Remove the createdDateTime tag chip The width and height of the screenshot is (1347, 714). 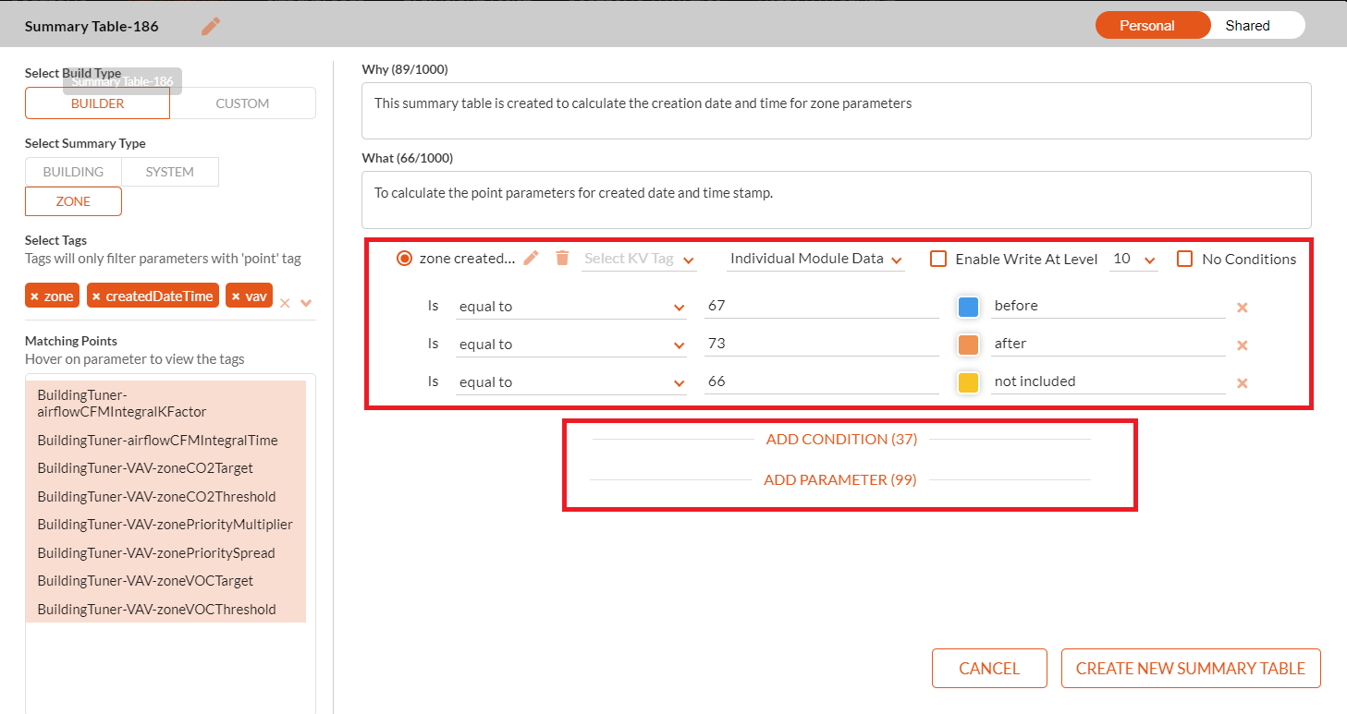click(x=96, y=296)
